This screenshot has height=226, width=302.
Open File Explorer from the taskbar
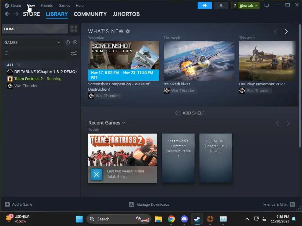pos(158,219)
